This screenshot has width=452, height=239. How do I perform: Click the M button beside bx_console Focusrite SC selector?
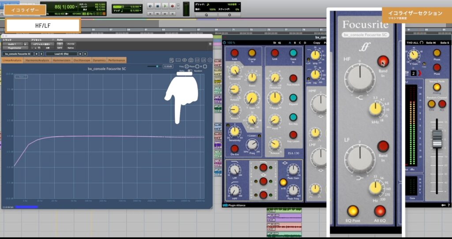click(x=37, y=54)
